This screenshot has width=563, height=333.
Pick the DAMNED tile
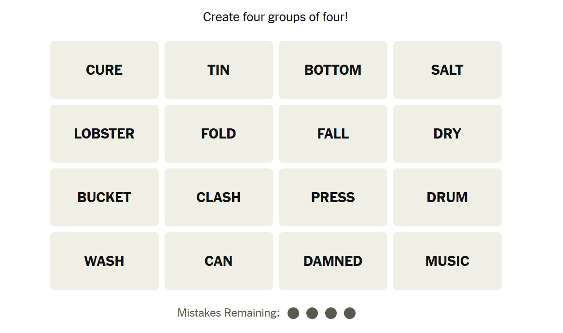[333, 261]
